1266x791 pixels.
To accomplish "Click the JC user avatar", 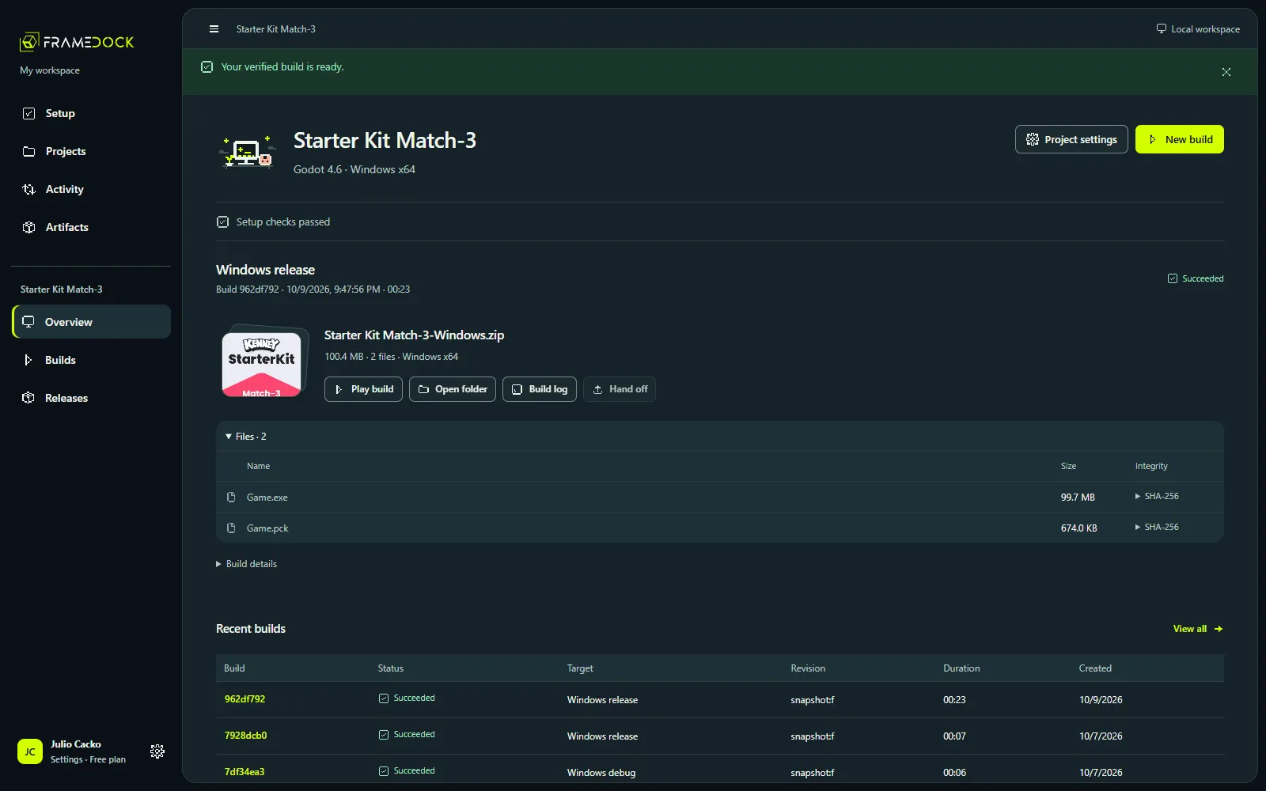I will point(30,751).
